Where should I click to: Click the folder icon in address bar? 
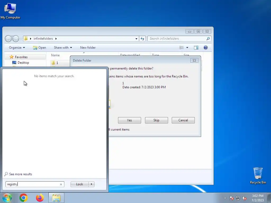coord(26,39)
